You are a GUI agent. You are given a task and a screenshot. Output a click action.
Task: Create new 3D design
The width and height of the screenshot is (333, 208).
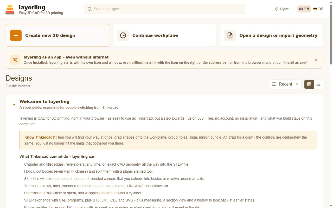pos(57,35)
